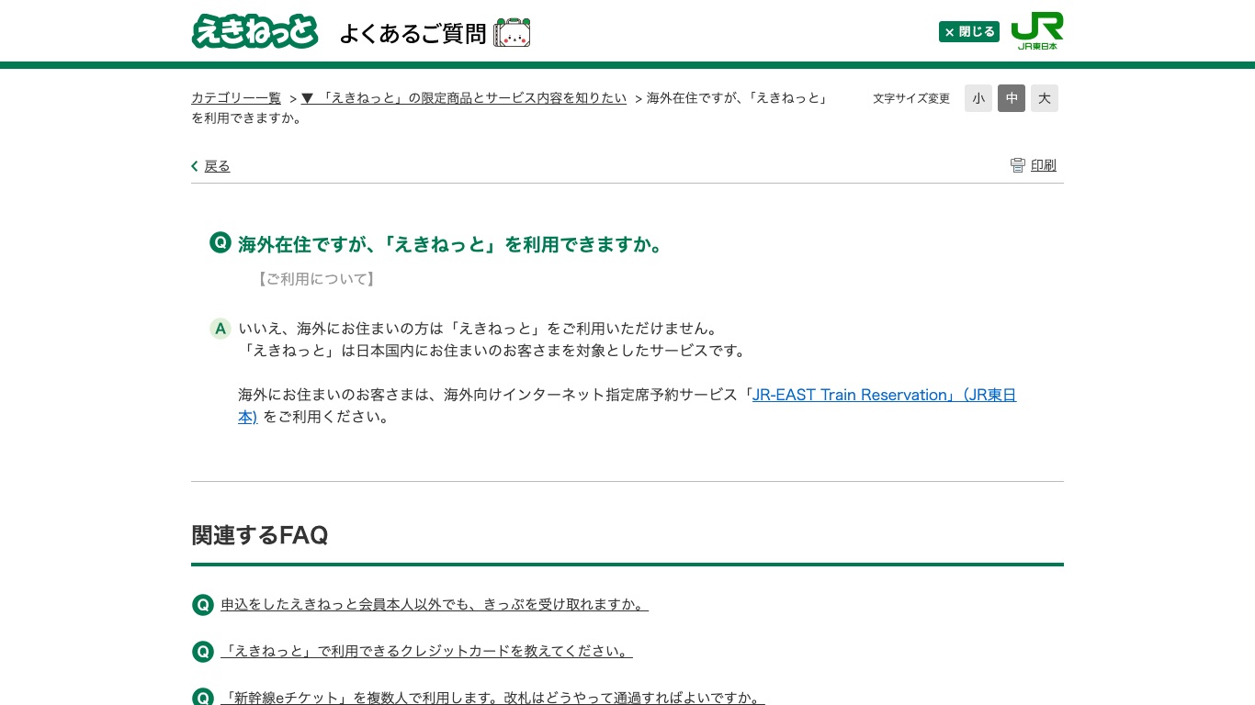Click the answer line 「えきねっと」は日本国内にお住まいのお客さまを対象としたサービスです
The height and width of the screenshot is (705, 1255).
click(x=494, y=351)
